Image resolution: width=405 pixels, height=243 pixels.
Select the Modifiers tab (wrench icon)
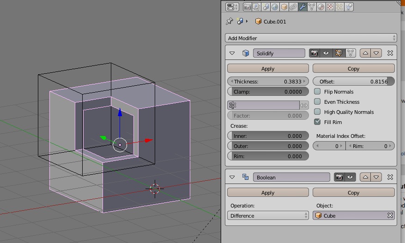coord(302,7)
